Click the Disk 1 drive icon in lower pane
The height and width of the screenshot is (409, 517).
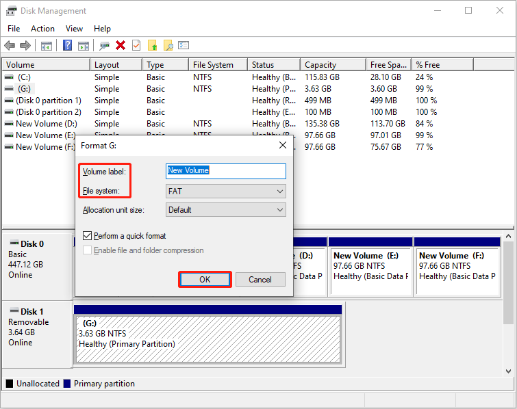(x=14, y=311)
